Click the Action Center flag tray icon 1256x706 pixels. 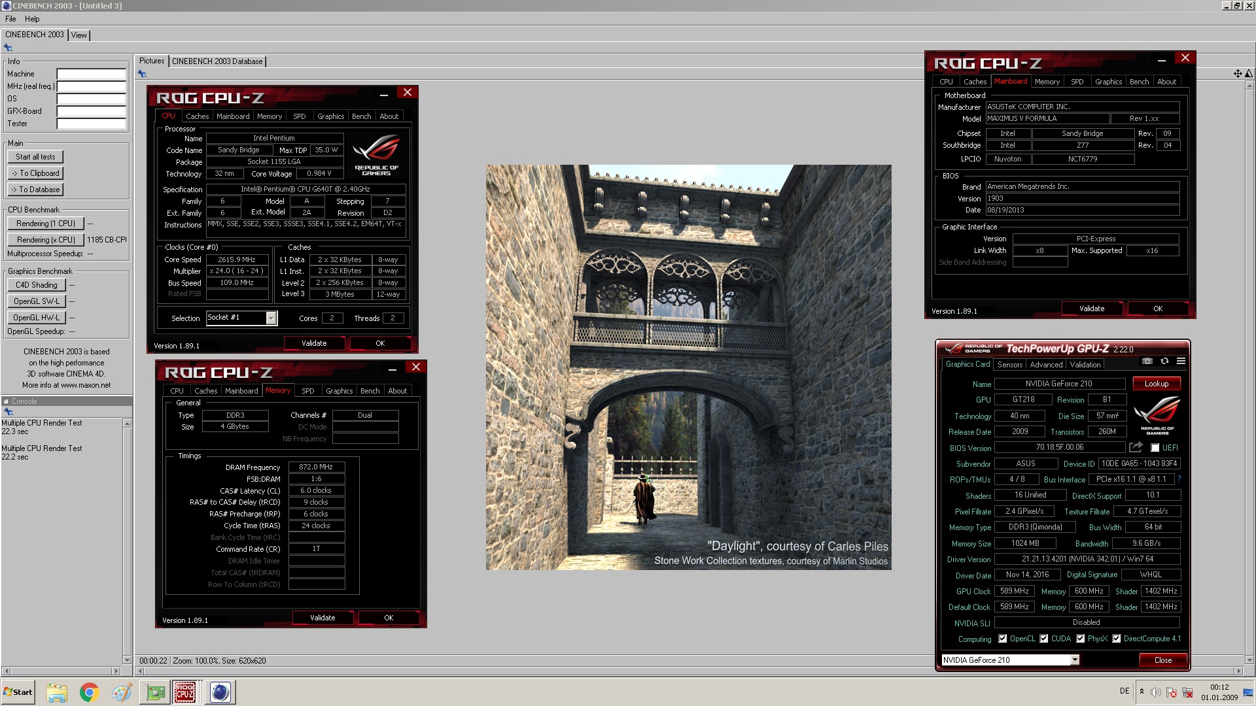pyautogui.click(x=1171, y=692)
